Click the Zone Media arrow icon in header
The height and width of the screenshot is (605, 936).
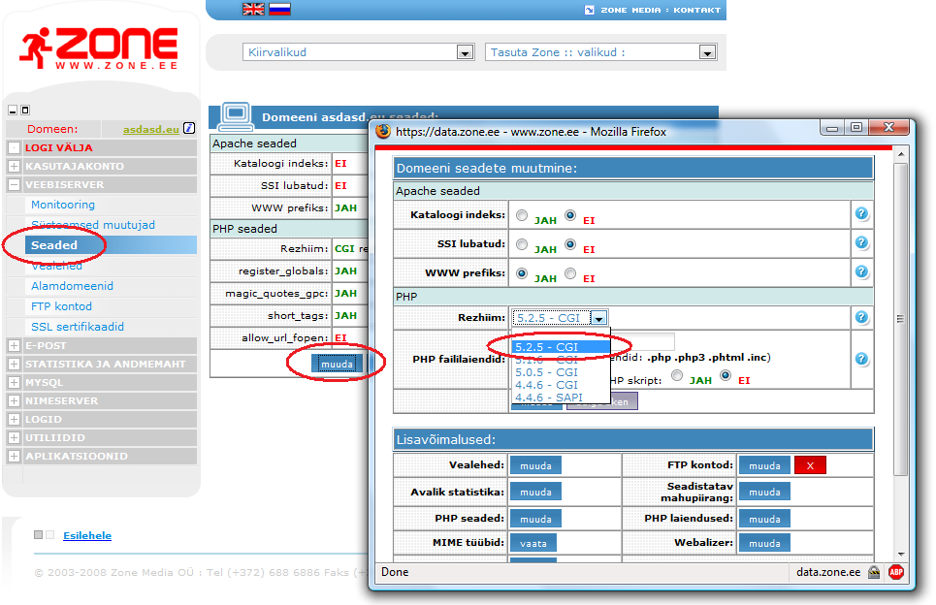click(x=589, y=10)
